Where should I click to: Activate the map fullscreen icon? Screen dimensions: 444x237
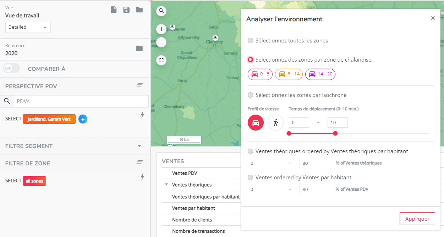tap(161, 60)
